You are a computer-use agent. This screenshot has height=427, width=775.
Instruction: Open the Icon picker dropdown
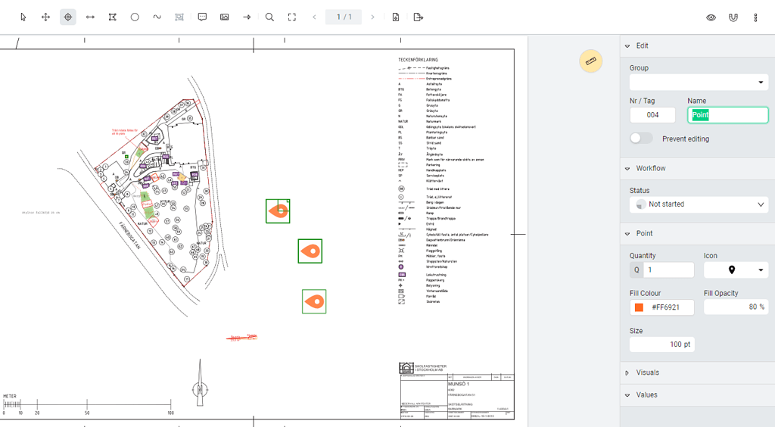pyautogui.click(x=736, y=270)
